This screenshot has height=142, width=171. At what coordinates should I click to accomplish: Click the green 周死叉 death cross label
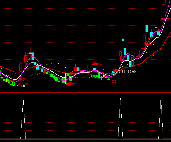coord(94,76)
